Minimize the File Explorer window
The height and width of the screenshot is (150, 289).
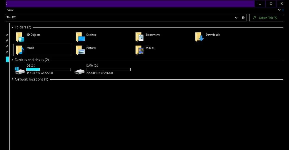point(260,4)
